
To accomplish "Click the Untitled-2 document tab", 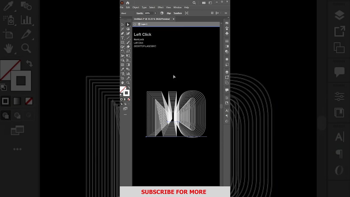I will (x=152, y=19).
